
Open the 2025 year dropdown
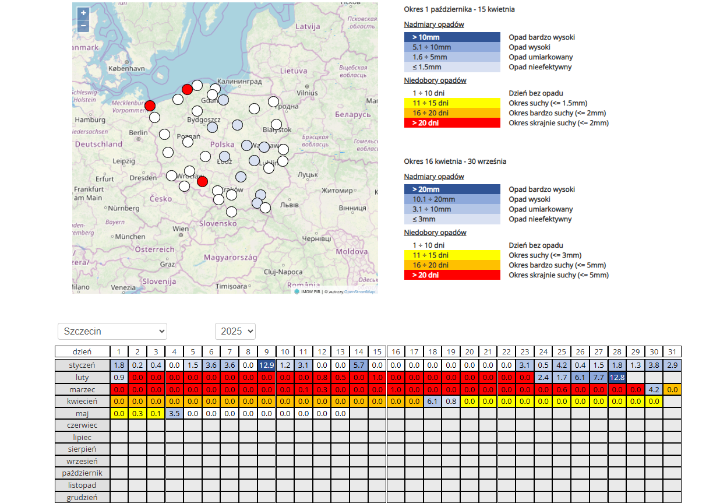(235, 331)
